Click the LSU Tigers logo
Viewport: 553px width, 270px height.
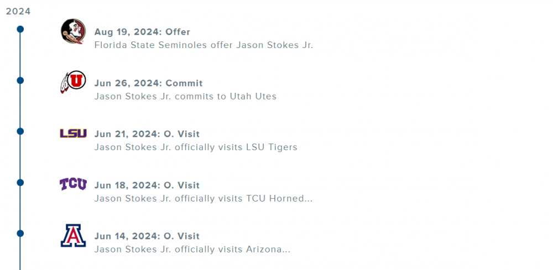(73, 133)
